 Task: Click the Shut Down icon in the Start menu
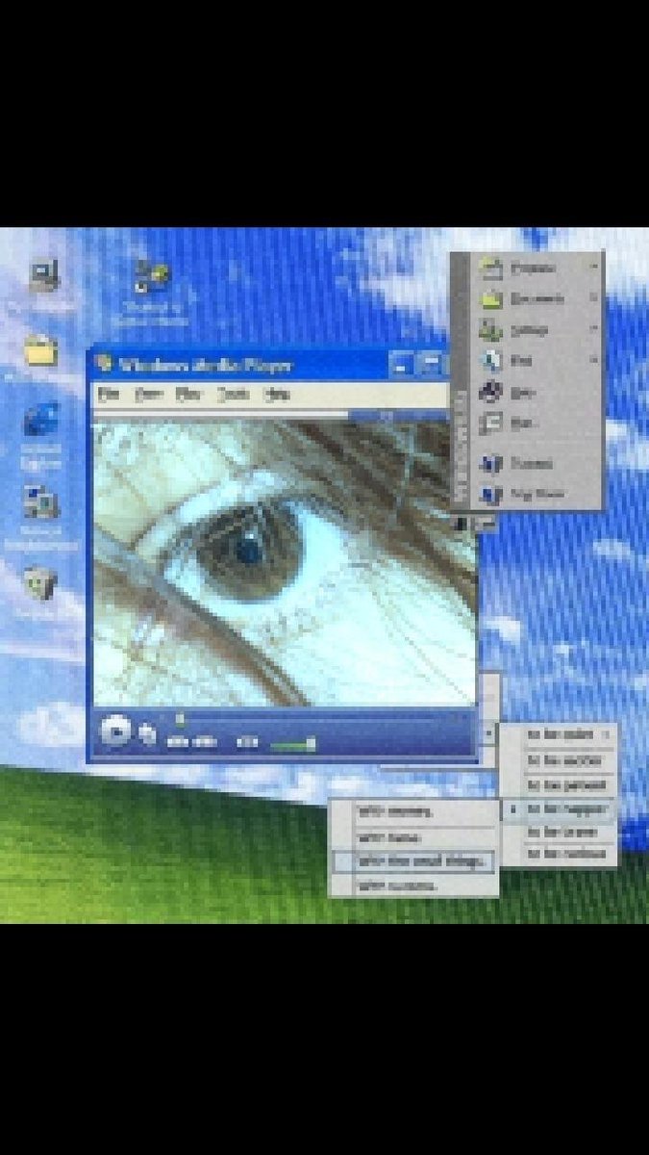point(491,495)
